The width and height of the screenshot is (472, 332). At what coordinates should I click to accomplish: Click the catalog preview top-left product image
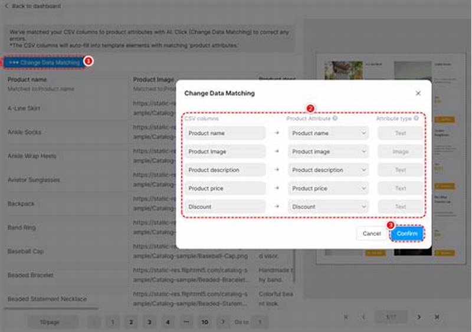pyautogui.click(x=343, y=70)
